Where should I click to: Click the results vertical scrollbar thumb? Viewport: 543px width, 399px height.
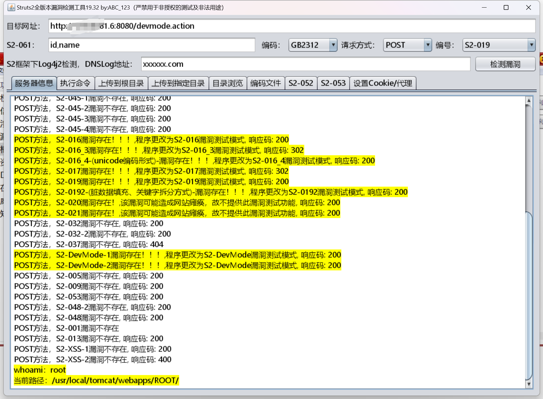coord(528,295)
